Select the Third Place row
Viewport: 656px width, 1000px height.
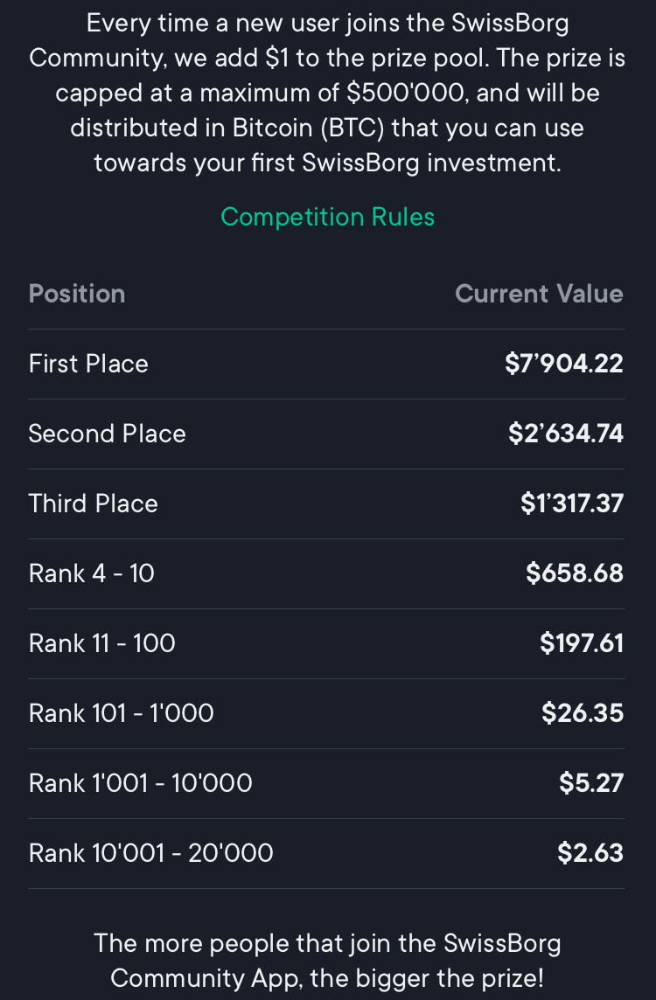coord(326,503)
